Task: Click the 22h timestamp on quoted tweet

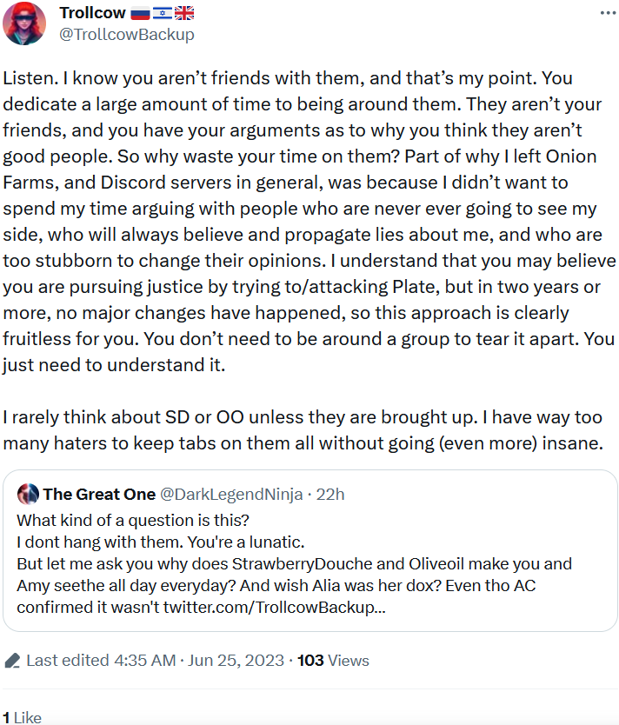Action: (330, 494)
